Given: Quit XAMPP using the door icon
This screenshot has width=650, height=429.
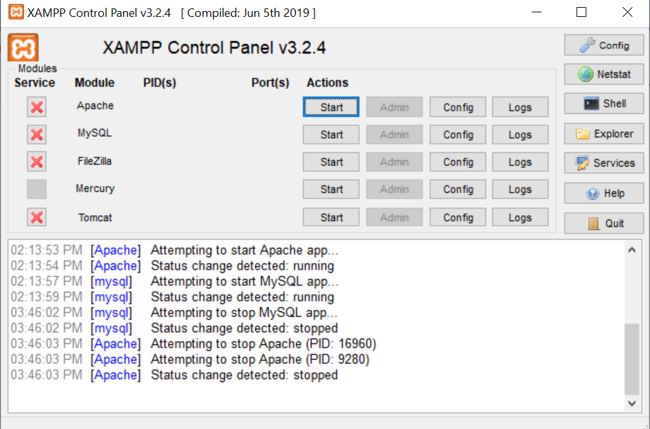Looking at the screenshot, I should (x=593, y=223).
